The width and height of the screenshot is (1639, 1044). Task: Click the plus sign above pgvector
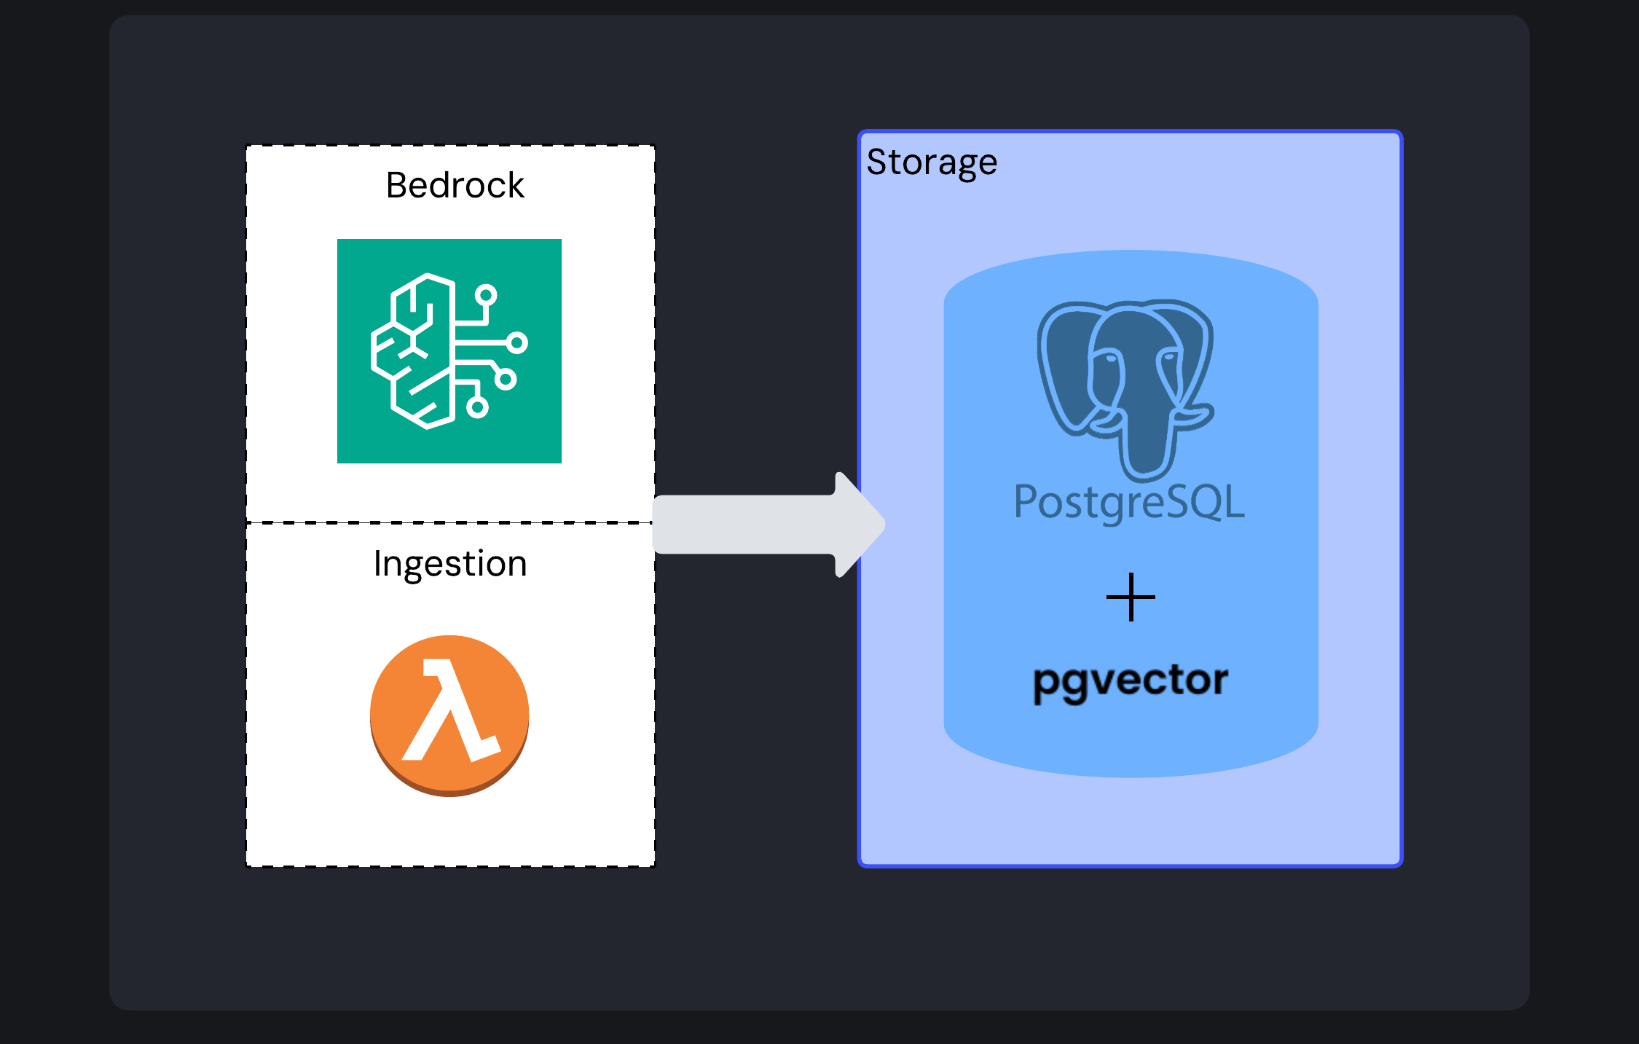click(1131, 597)
